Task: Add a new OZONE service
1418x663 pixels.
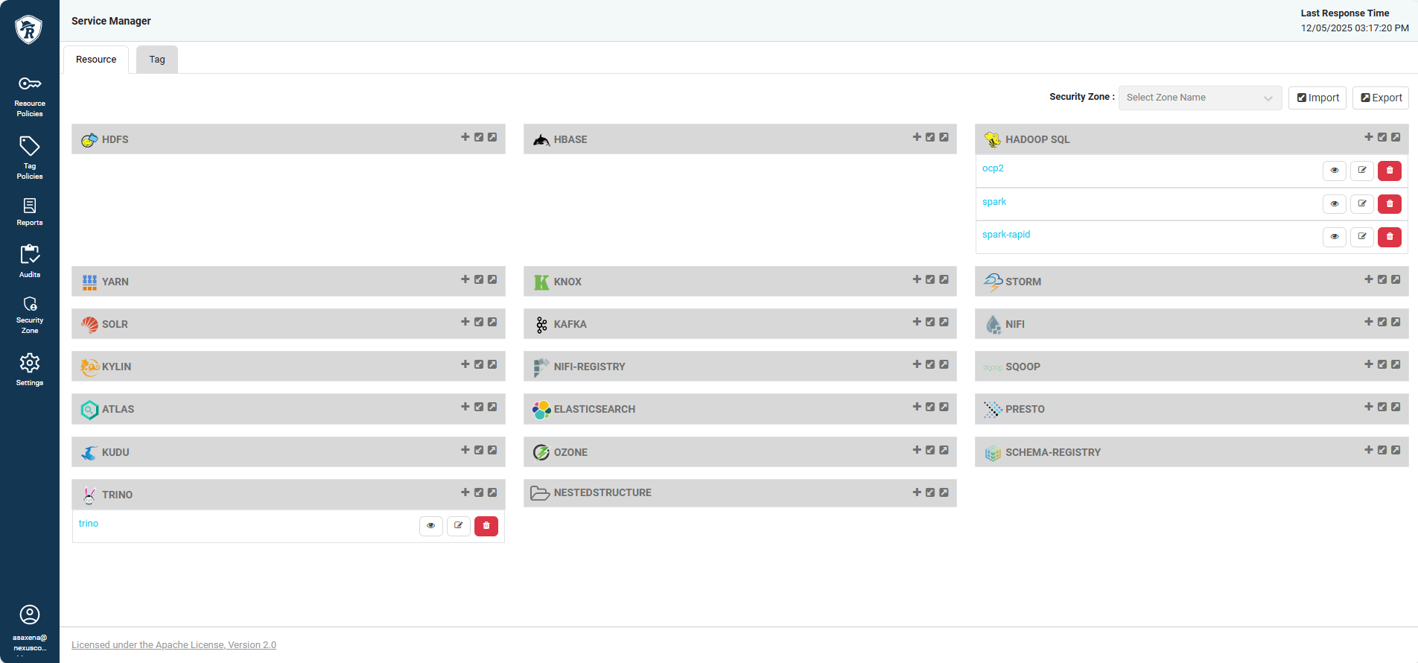Action: coord(917,450)
